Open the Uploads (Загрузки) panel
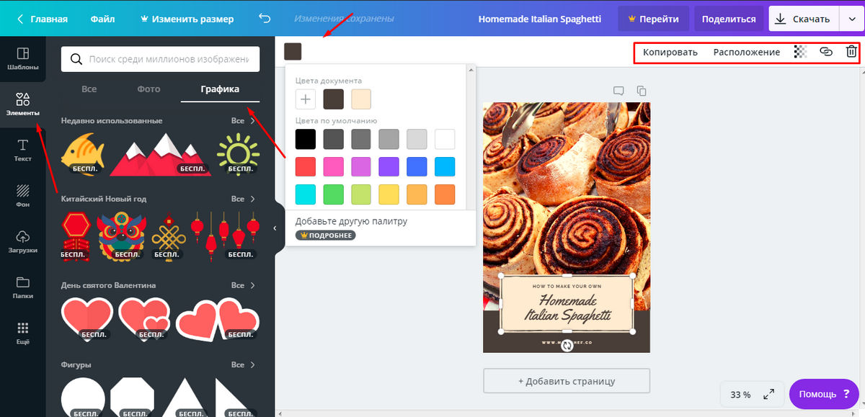Image resolution: width=865 pixels, height=417 pixels. coord(22,241)
